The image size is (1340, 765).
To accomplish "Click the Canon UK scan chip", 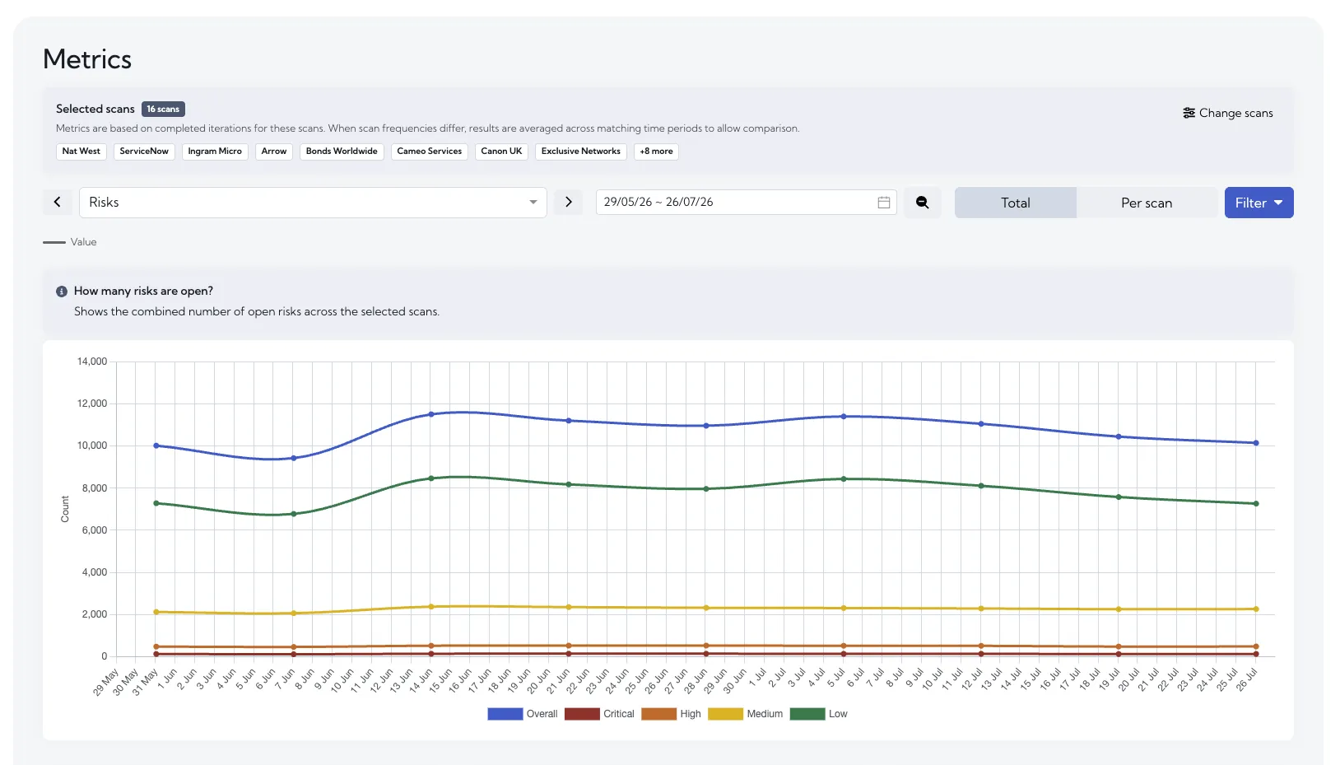I will point(501,152).
